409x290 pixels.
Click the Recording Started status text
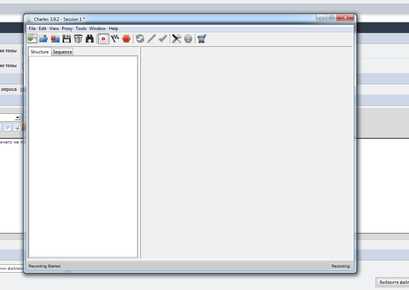(x=44, y=266)
